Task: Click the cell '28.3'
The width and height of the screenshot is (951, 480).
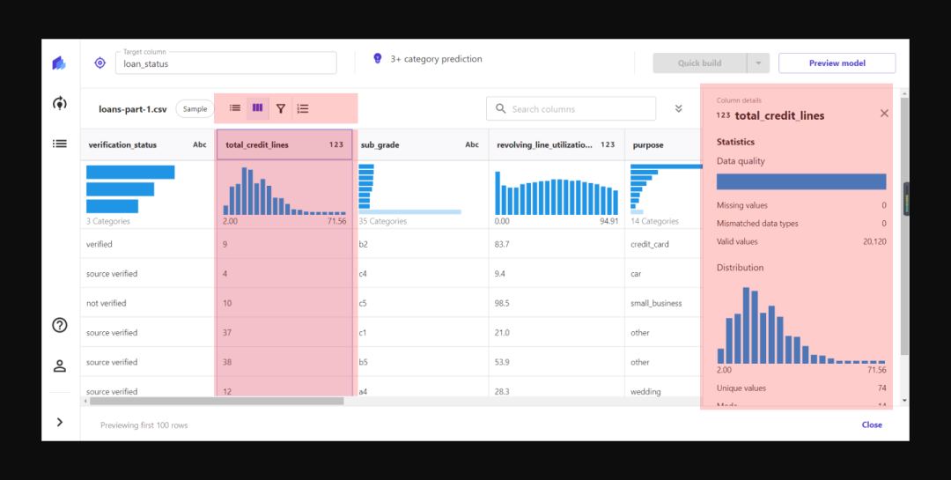Action: point(503,391)
